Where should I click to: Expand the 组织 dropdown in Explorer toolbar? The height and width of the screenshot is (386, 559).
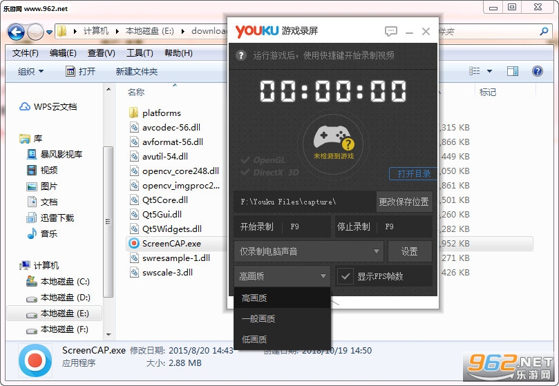coord(31,71)
